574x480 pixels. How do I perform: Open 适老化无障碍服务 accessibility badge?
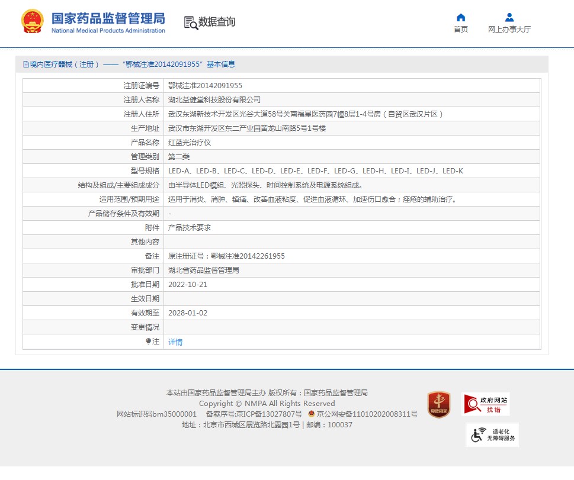point(492,434)
